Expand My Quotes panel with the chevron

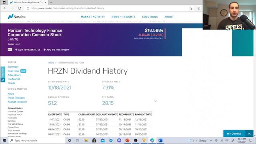click(249, 134)
